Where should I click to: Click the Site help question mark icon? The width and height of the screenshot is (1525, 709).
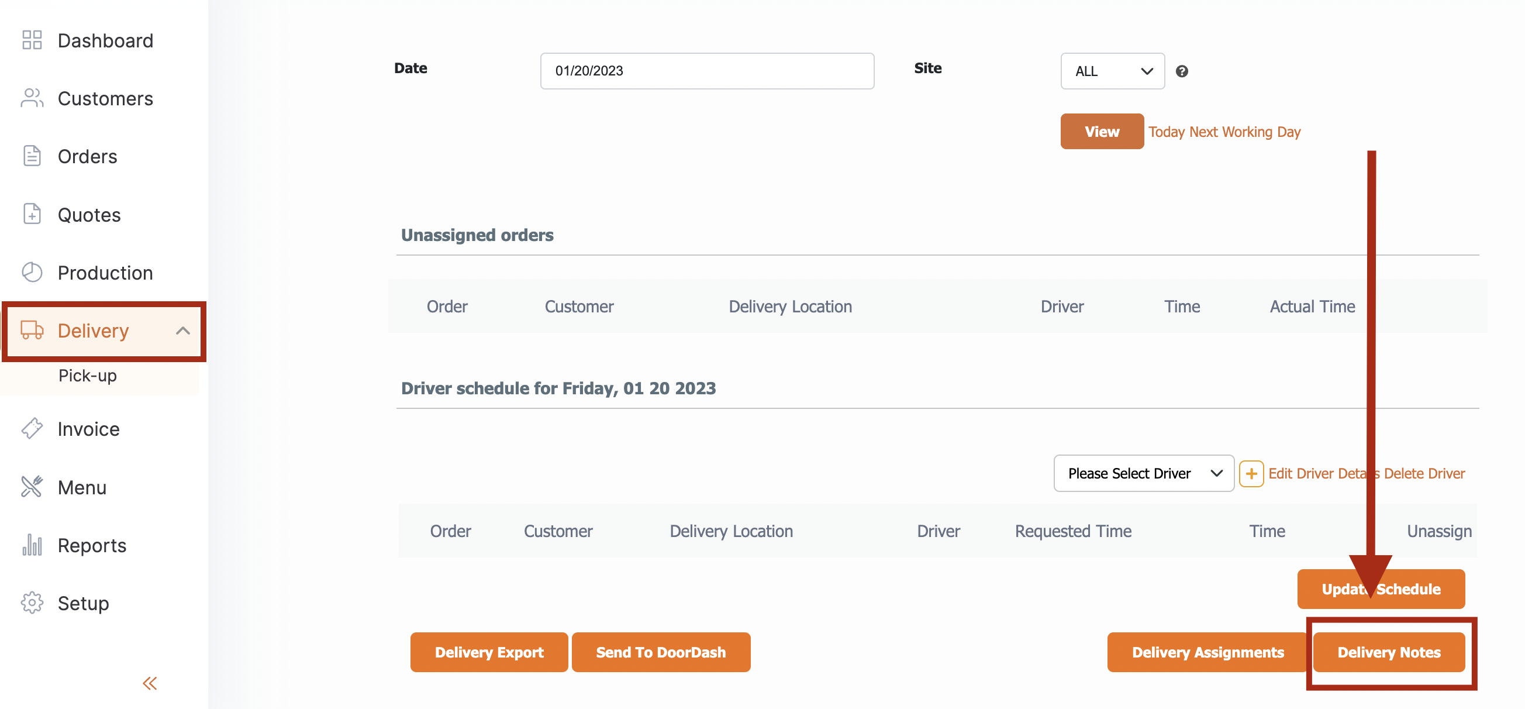click(x=1182, y=71)
